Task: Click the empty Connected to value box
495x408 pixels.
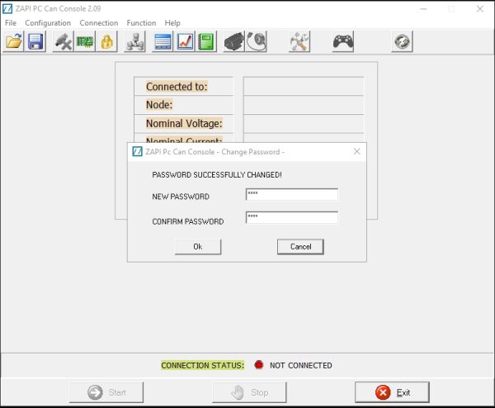Action: point(304,86)
